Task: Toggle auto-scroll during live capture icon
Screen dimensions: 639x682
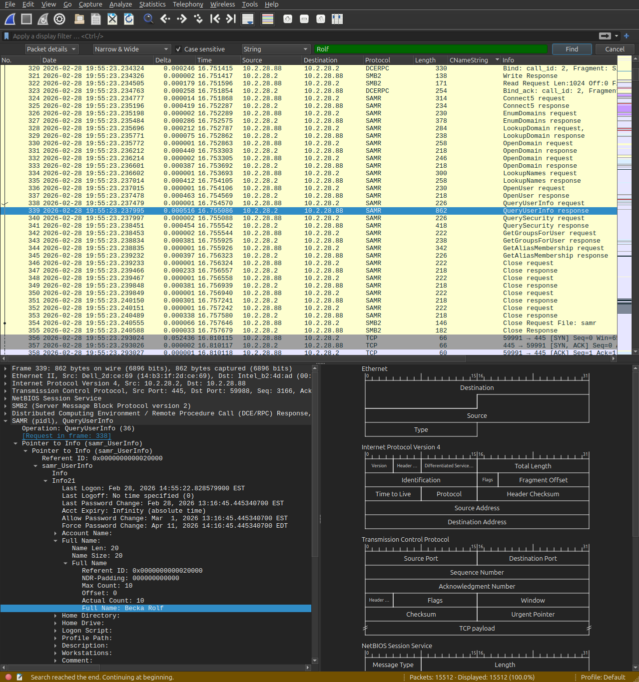Action: [x=247, y=19]
